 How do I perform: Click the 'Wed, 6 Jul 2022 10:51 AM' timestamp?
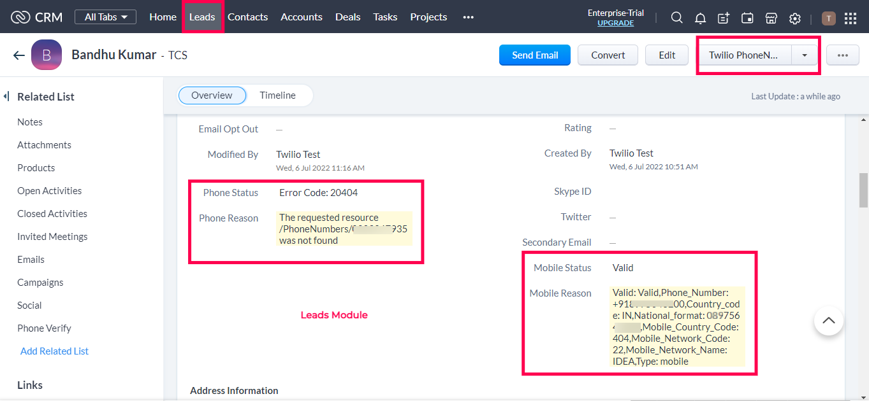point(654,167)
